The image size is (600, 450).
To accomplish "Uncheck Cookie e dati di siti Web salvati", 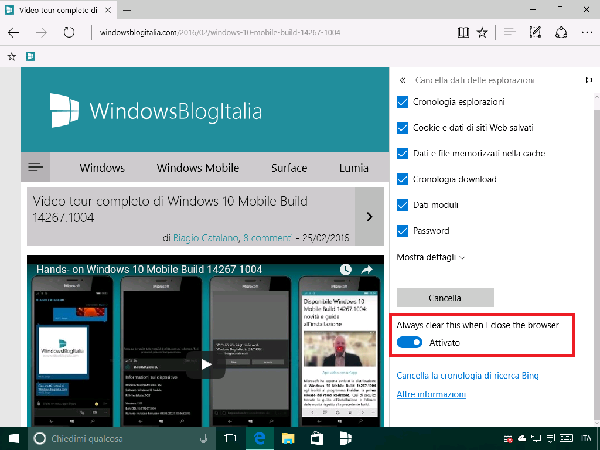I will [403, 127].
